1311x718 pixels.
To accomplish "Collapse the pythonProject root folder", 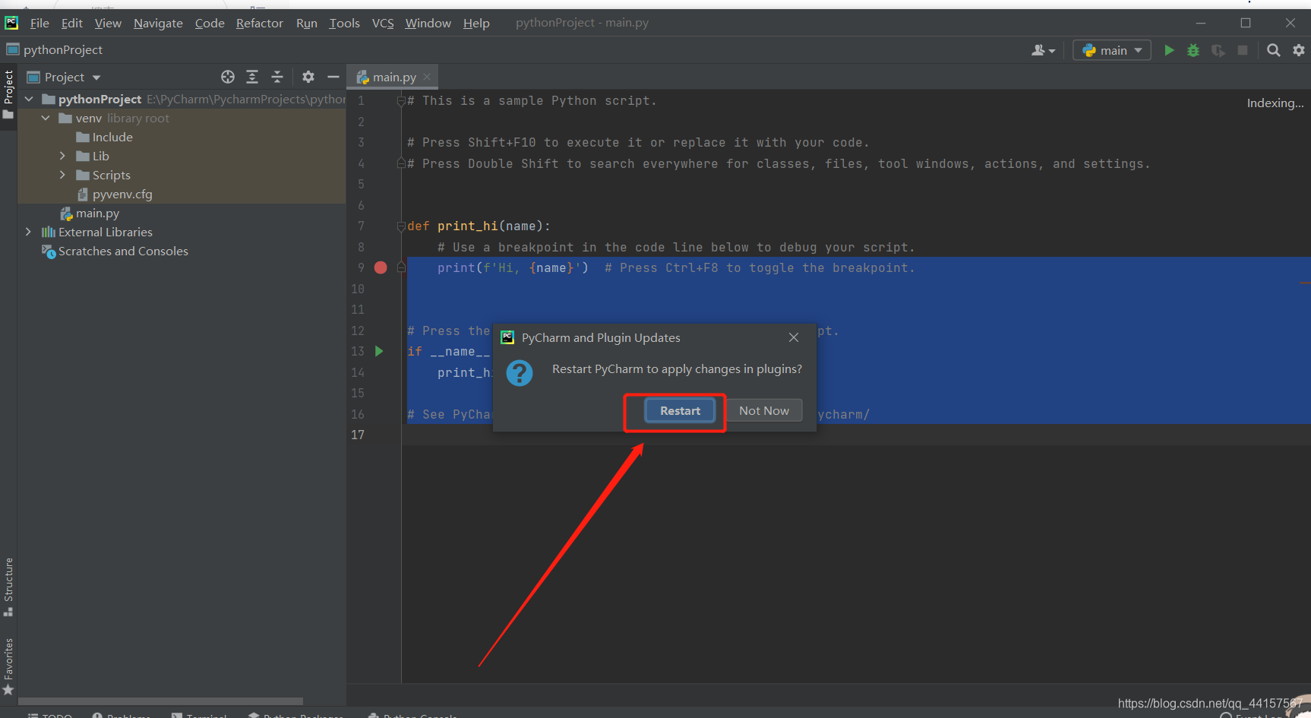I will coord(29,99).
